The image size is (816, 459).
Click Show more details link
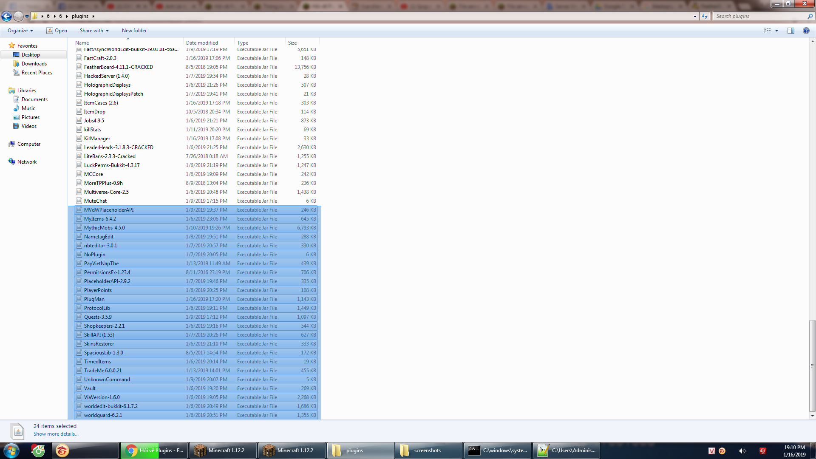pos(56,434)
